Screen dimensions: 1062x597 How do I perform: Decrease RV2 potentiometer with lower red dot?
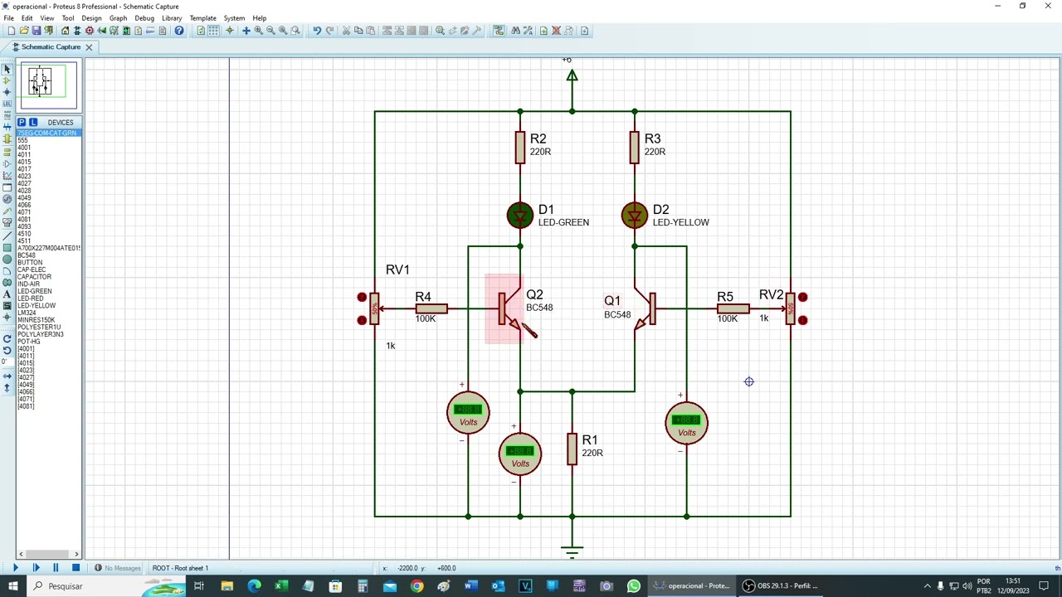tap(802, 320)
